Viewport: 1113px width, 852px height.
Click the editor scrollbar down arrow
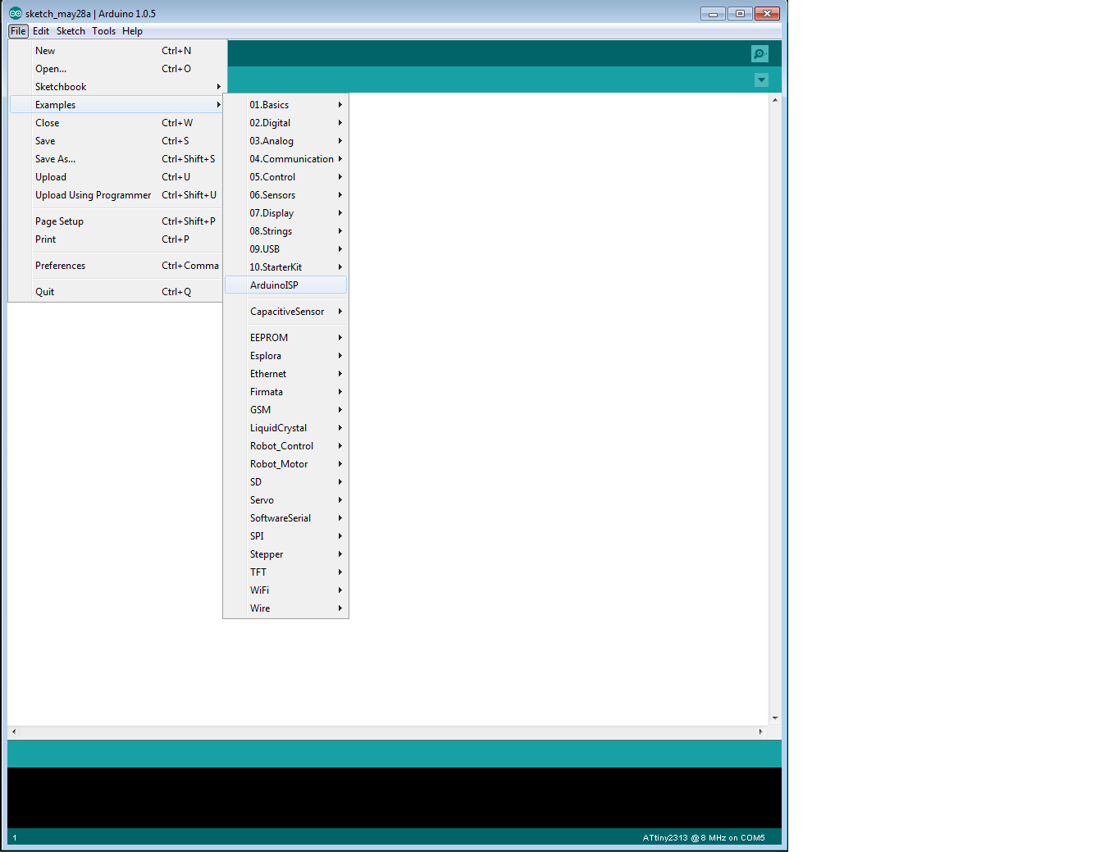[775, 718]
